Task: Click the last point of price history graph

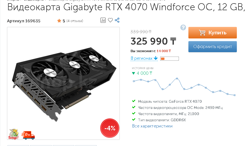Action: pos(235,95)
